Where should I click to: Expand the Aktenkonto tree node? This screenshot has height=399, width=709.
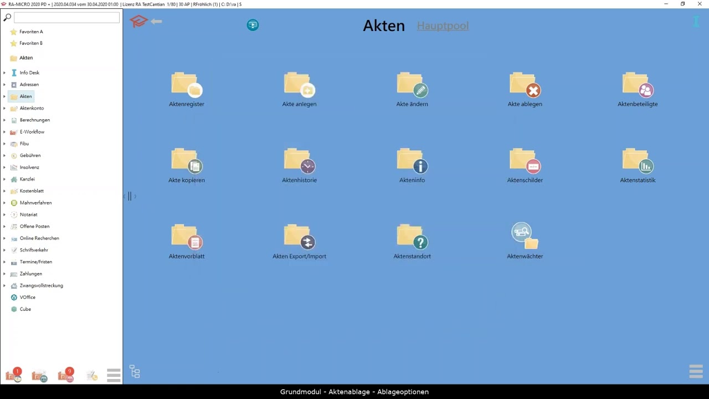pos(4,108)
